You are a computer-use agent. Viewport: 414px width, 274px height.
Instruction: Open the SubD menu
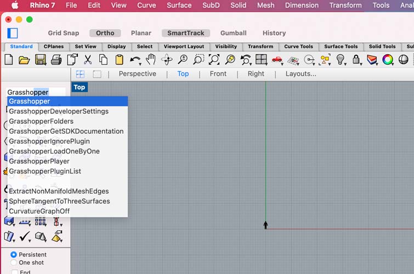point(211,5)
